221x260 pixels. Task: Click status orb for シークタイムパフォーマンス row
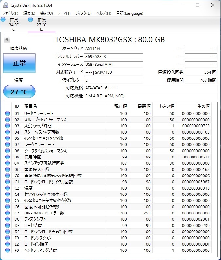coord(8,151)
